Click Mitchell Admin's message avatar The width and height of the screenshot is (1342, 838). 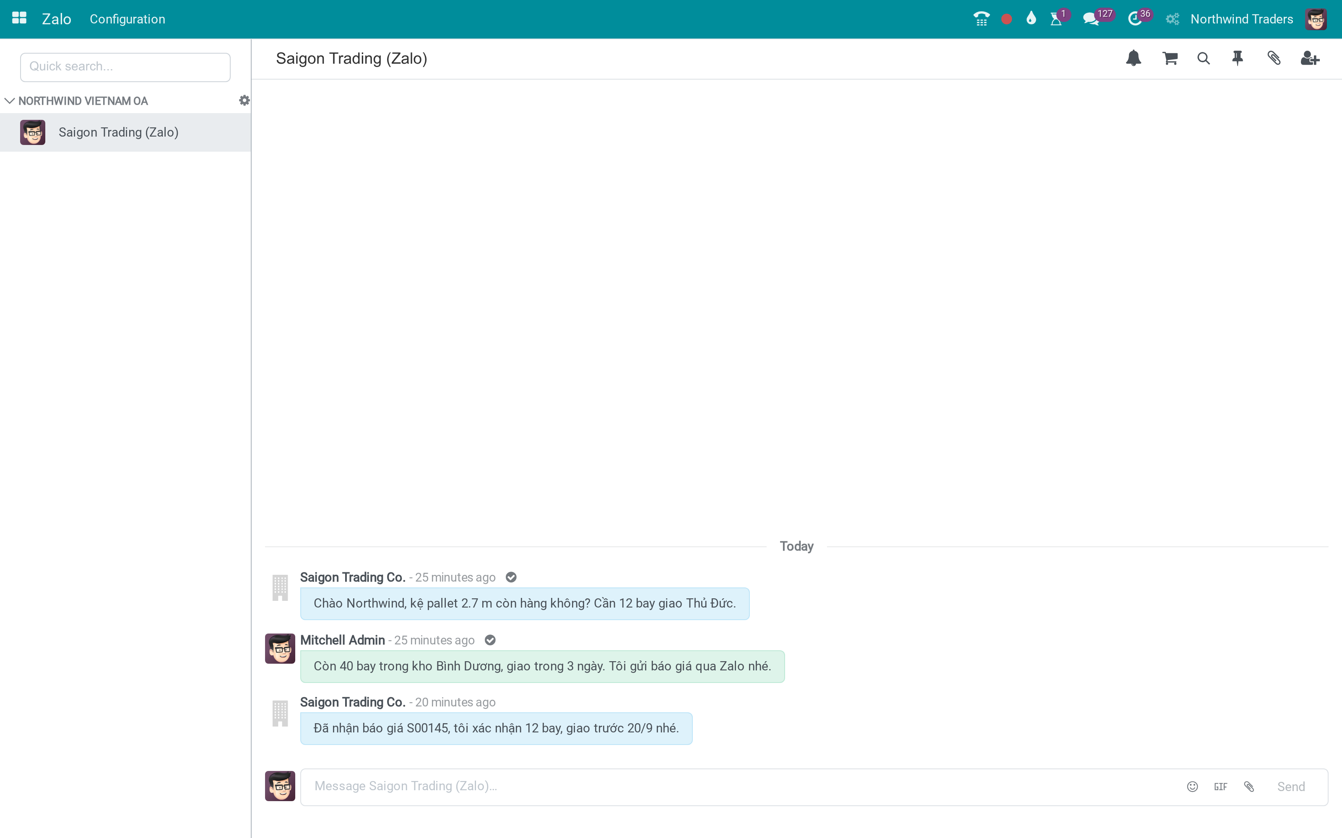[280, 649]
